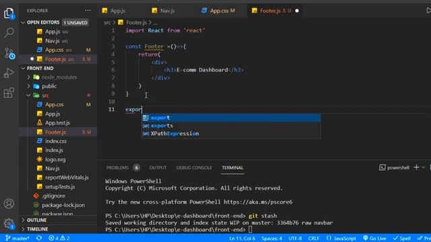Click Footer.js in the breadcrumb path
Screen dimensions: 431x242
click(136, 22)
